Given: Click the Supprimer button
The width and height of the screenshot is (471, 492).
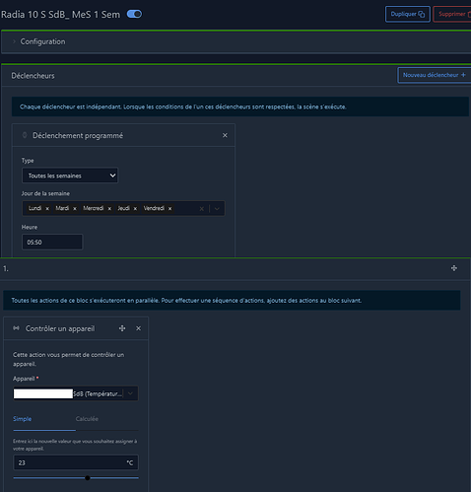Looking at the screenshot, I should (x=453, y=14).
